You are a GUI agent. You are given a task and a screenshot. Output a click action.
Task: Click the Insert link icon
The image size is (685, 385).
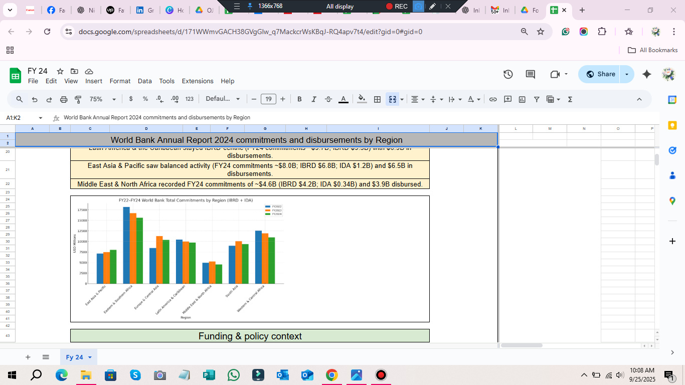point(493,99)
